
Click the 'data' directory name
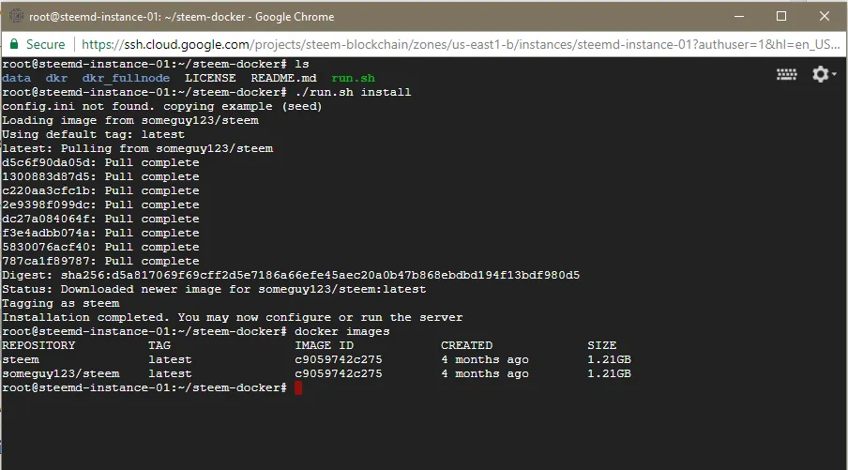click(x=16, y=78)
